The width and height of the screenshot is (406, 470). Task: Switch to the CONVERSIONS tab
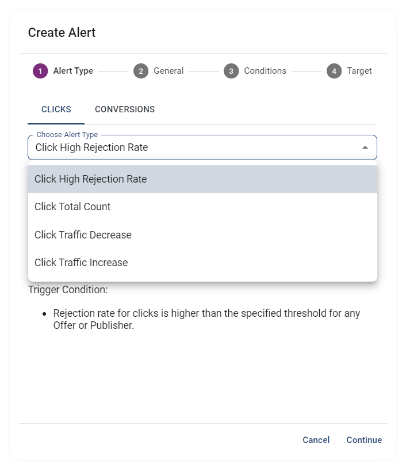coord(124,109)
